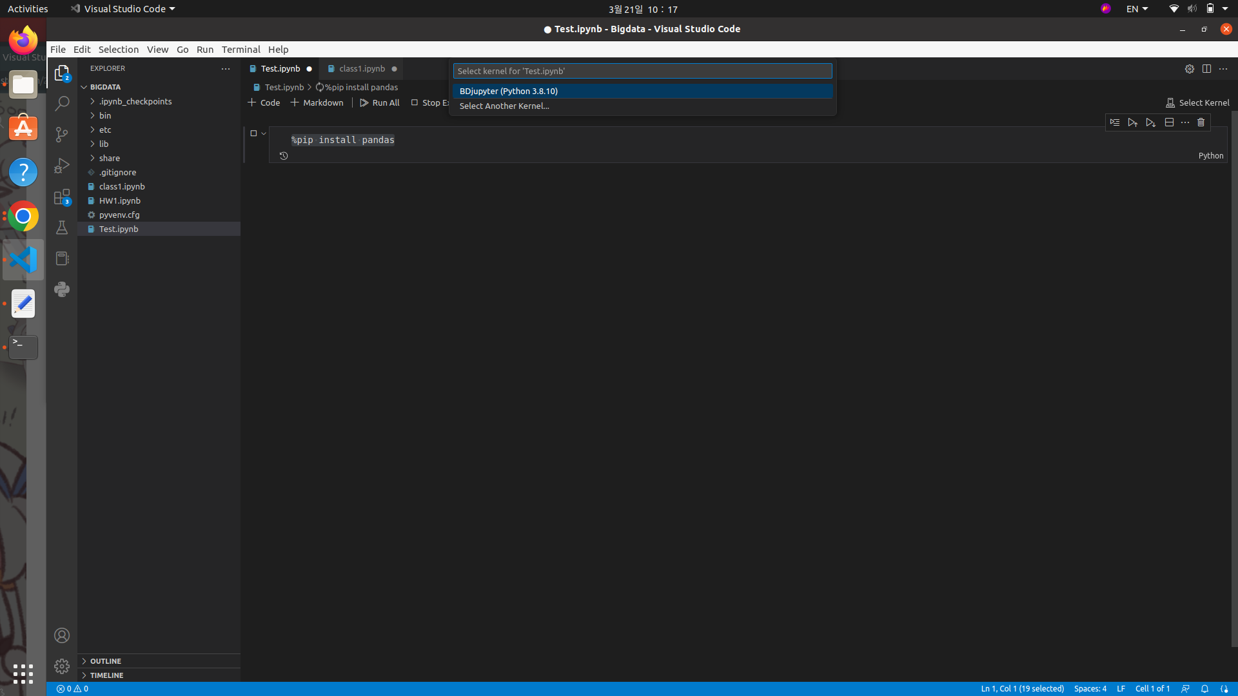This screenshot has width=1238, height=696.
Task: Open the Help menu
Action: [279, 50]
